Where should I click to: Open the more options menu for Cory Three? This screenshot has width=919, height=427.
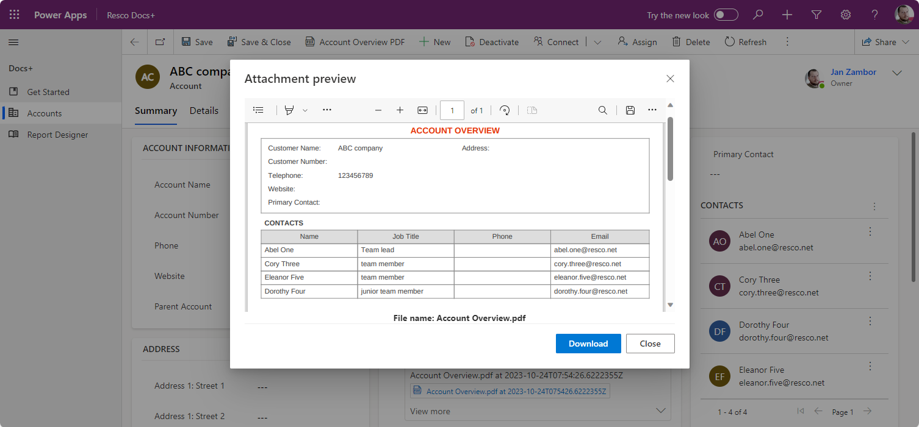click(870, 277)
